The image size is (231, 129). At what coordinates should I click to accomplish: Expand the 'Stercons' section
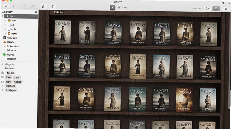(x=2, y=86)
